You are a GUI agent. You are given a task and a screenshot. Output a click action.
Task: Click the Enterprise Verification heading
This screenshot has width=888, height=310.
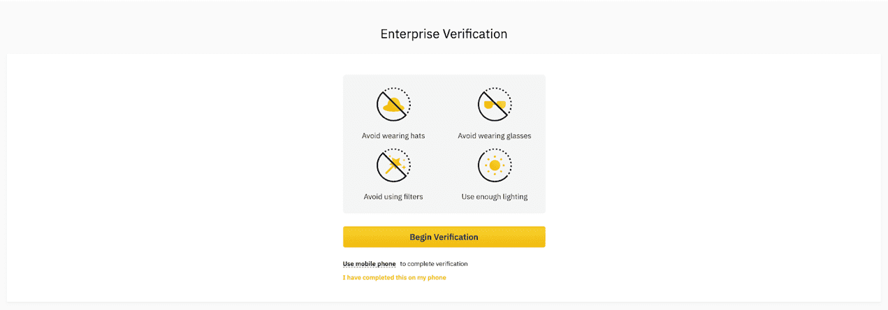tap(444, 34)
